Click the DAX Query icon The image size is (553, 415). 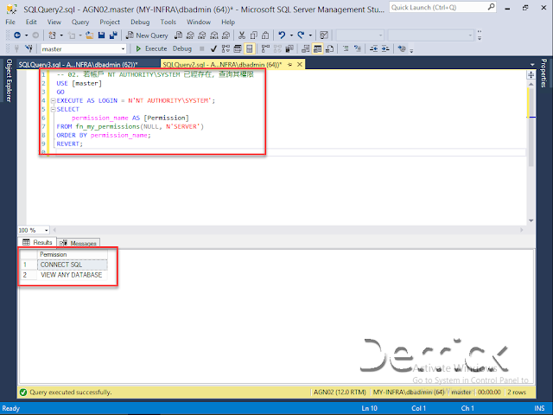[x=226, y=35]
